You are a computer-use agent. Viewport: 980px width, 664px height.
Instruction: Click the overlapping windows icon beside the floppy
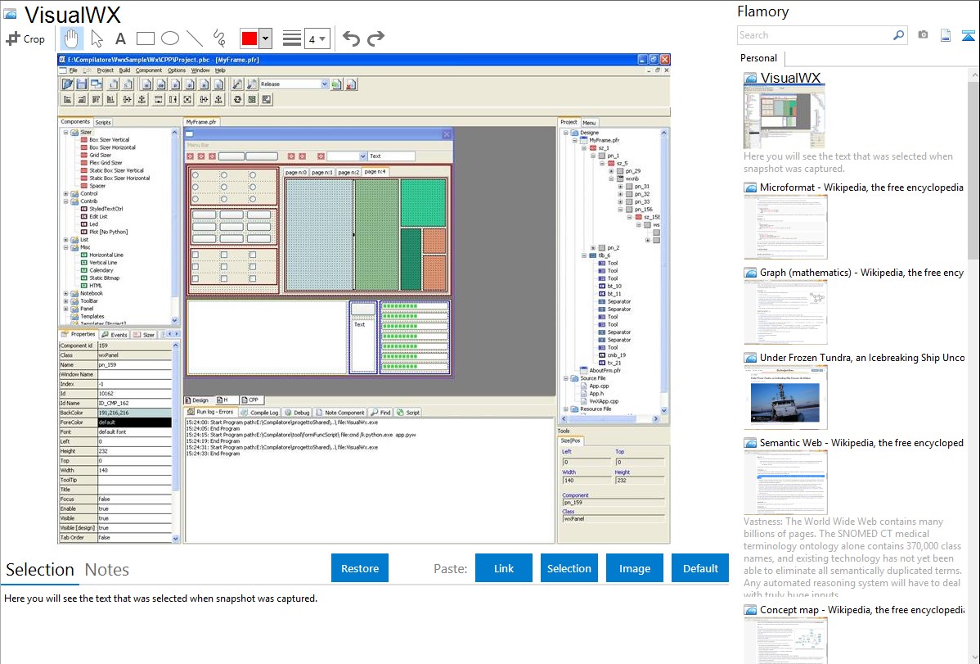(x=96, y=84)
